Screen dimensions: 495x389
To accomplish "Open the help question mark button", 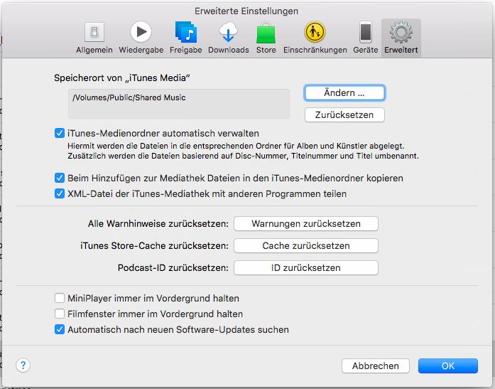I will (23, 366).
